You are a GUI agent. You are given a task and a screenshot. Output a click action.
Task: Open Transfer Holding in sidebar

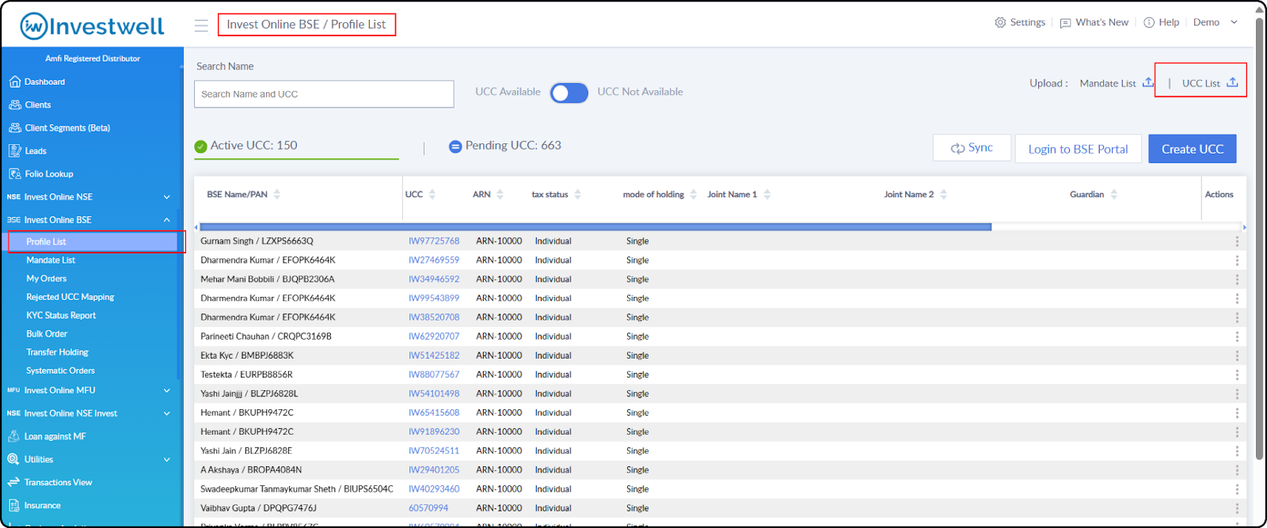tap(57, 352)
